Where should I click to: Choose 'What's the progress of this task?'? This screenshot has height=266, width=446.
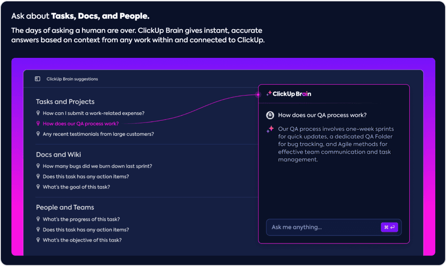coord(81,219)
